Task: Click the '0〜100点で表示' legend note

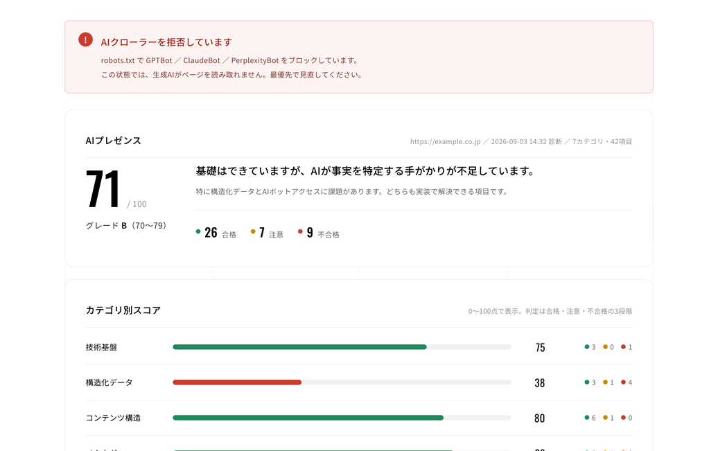Action: 550,311
